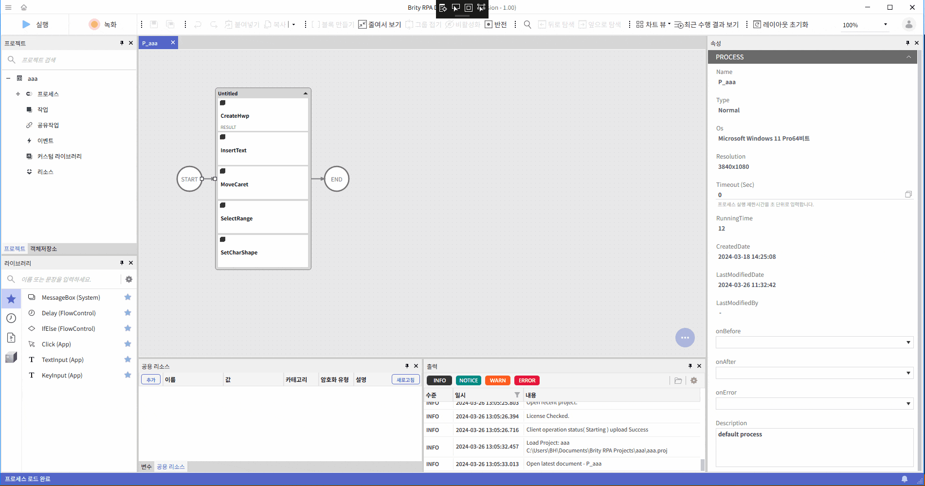
Task: Open the hamburger menu top-left
Action: (8, 7)
